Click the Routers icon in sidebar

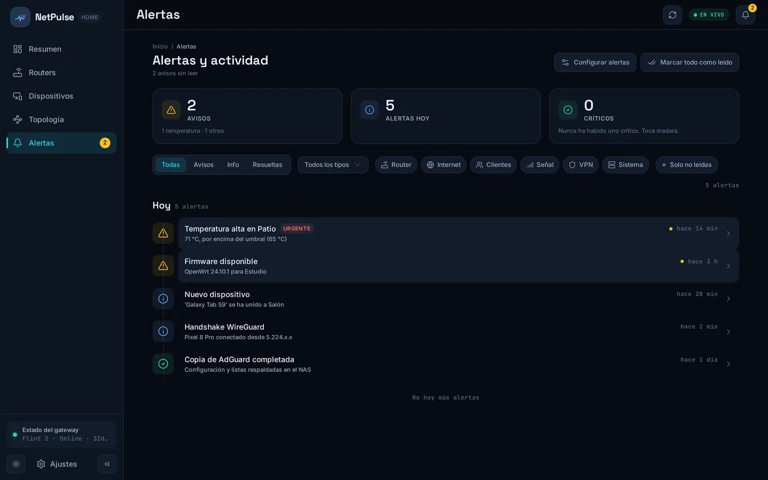pyautogui.click(x=18, y=73)
